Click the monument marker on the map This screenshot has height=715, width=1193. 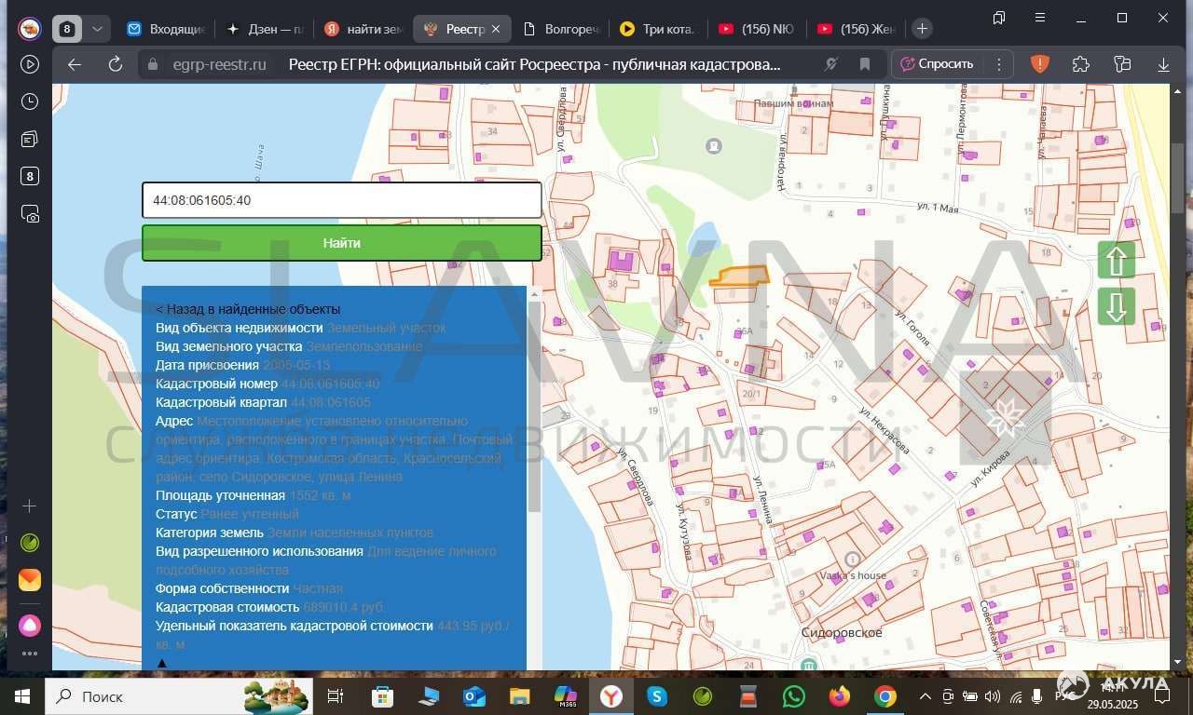[714, 145]
